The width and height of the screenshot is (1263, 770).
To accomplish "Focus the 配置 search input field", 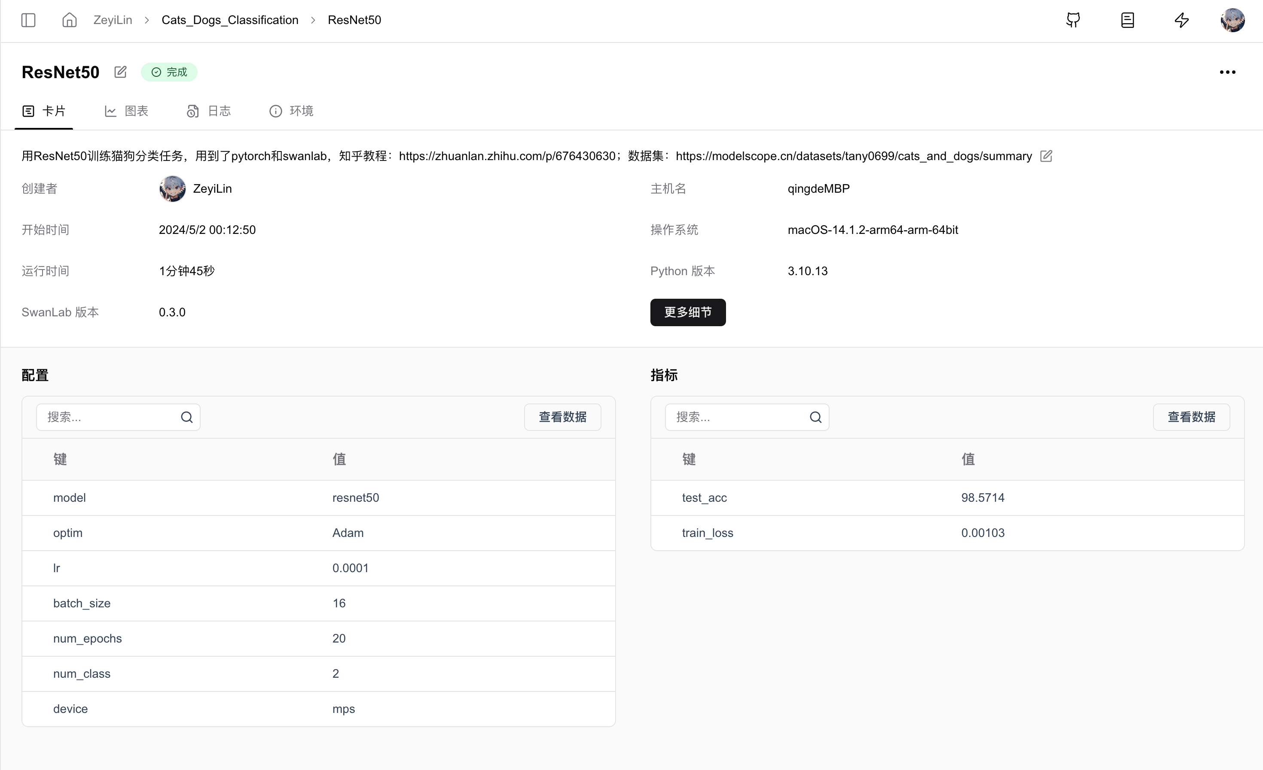I will 110,417.
